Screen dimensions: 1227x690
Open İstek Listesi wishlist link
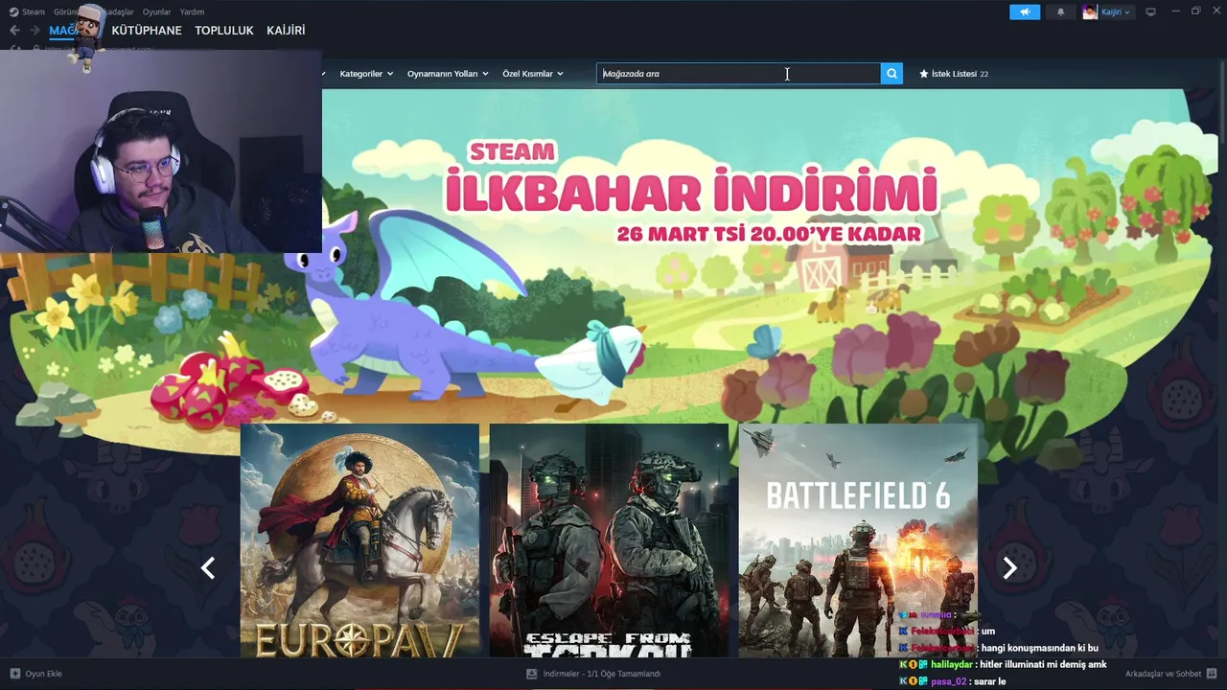point(954,74)
